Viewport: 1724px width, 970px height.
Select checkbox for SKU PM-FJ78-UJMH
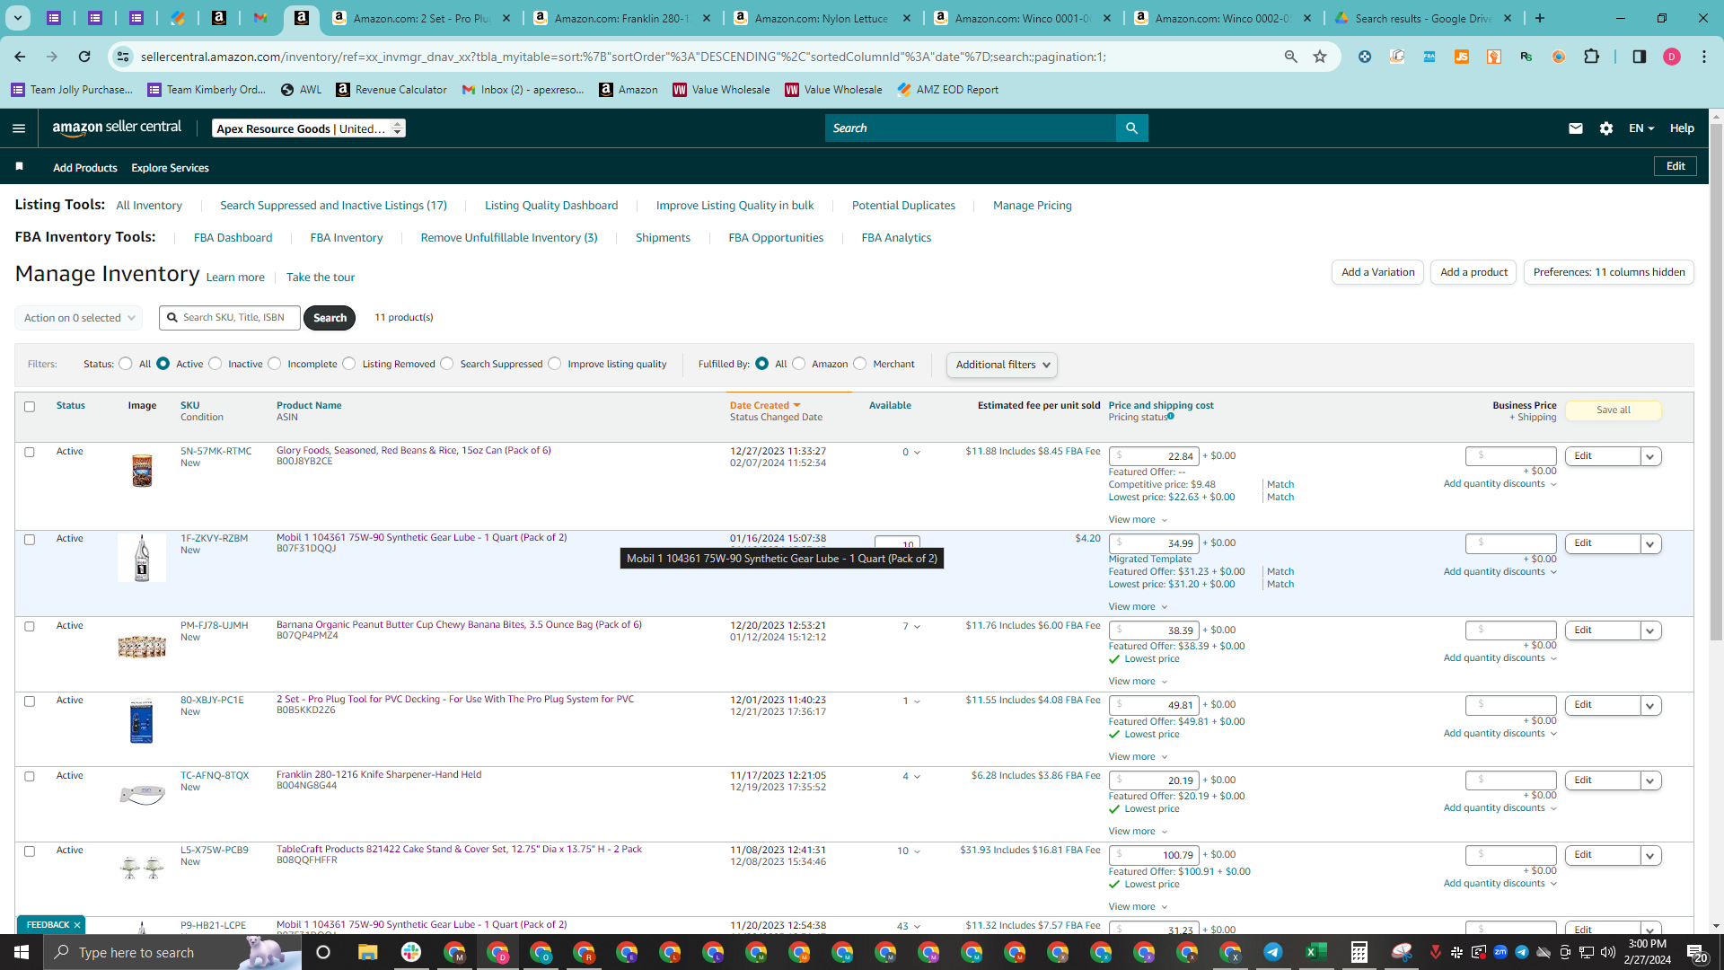(30, 626)
